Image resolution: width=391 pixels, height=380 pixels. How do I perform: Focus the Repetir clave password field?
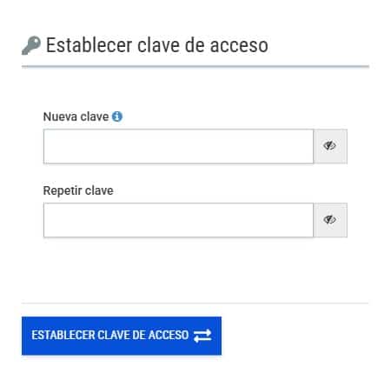[x=178, y=220]
